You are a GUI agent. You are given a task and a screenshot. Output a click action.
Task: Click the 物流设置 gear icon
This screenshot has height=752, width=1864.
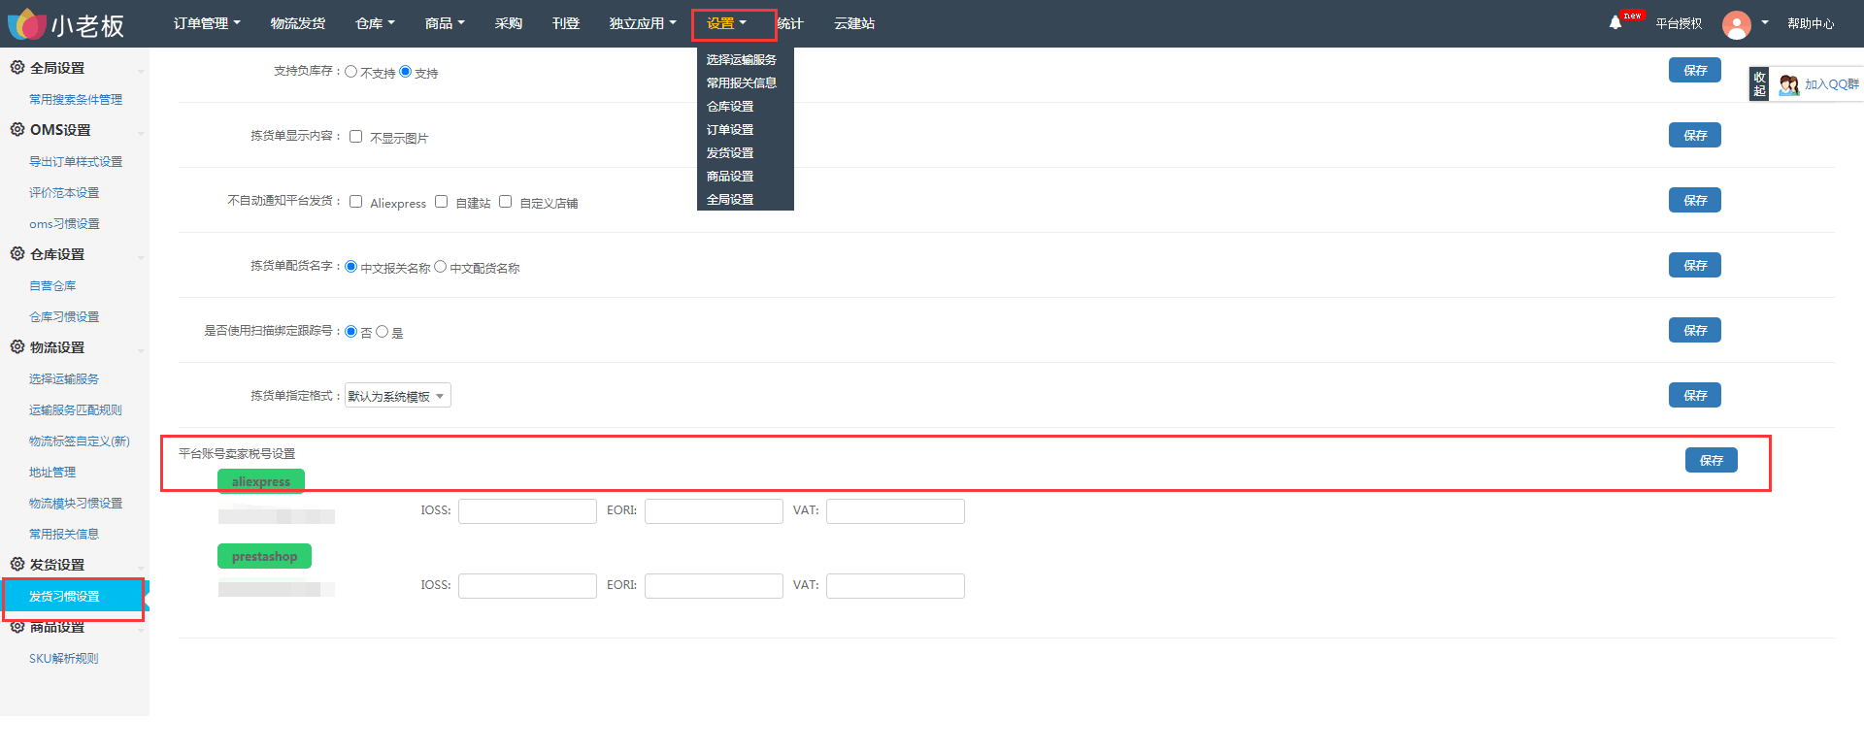click(17, 346)
